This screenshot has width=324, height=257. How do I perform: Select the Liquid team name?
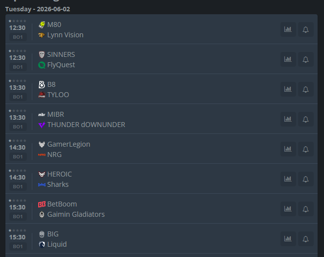coord(57,244)
